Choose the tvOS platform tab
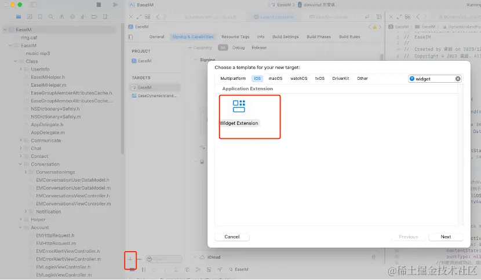The image size is (481, 280). tap(320, 79)
